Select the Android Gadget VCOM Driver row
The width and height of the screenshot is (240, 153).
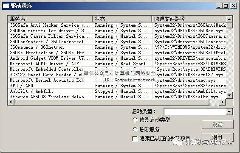pos(117,58)
